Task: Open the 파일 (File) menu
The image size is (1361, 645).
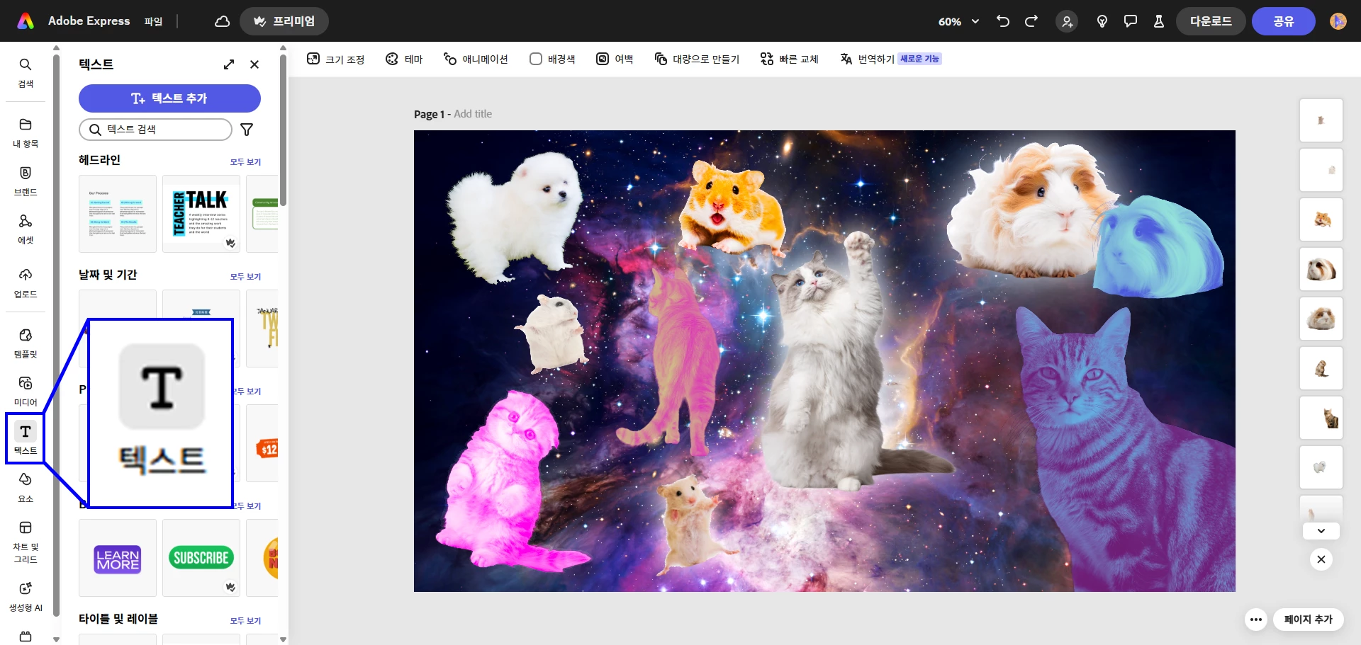Action: [x=153, y=21]
